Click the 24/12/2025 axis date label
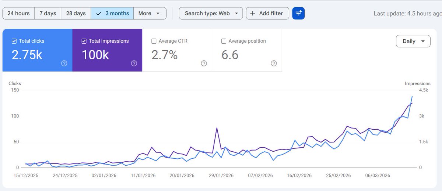The image size is (442, 191). 64,176
